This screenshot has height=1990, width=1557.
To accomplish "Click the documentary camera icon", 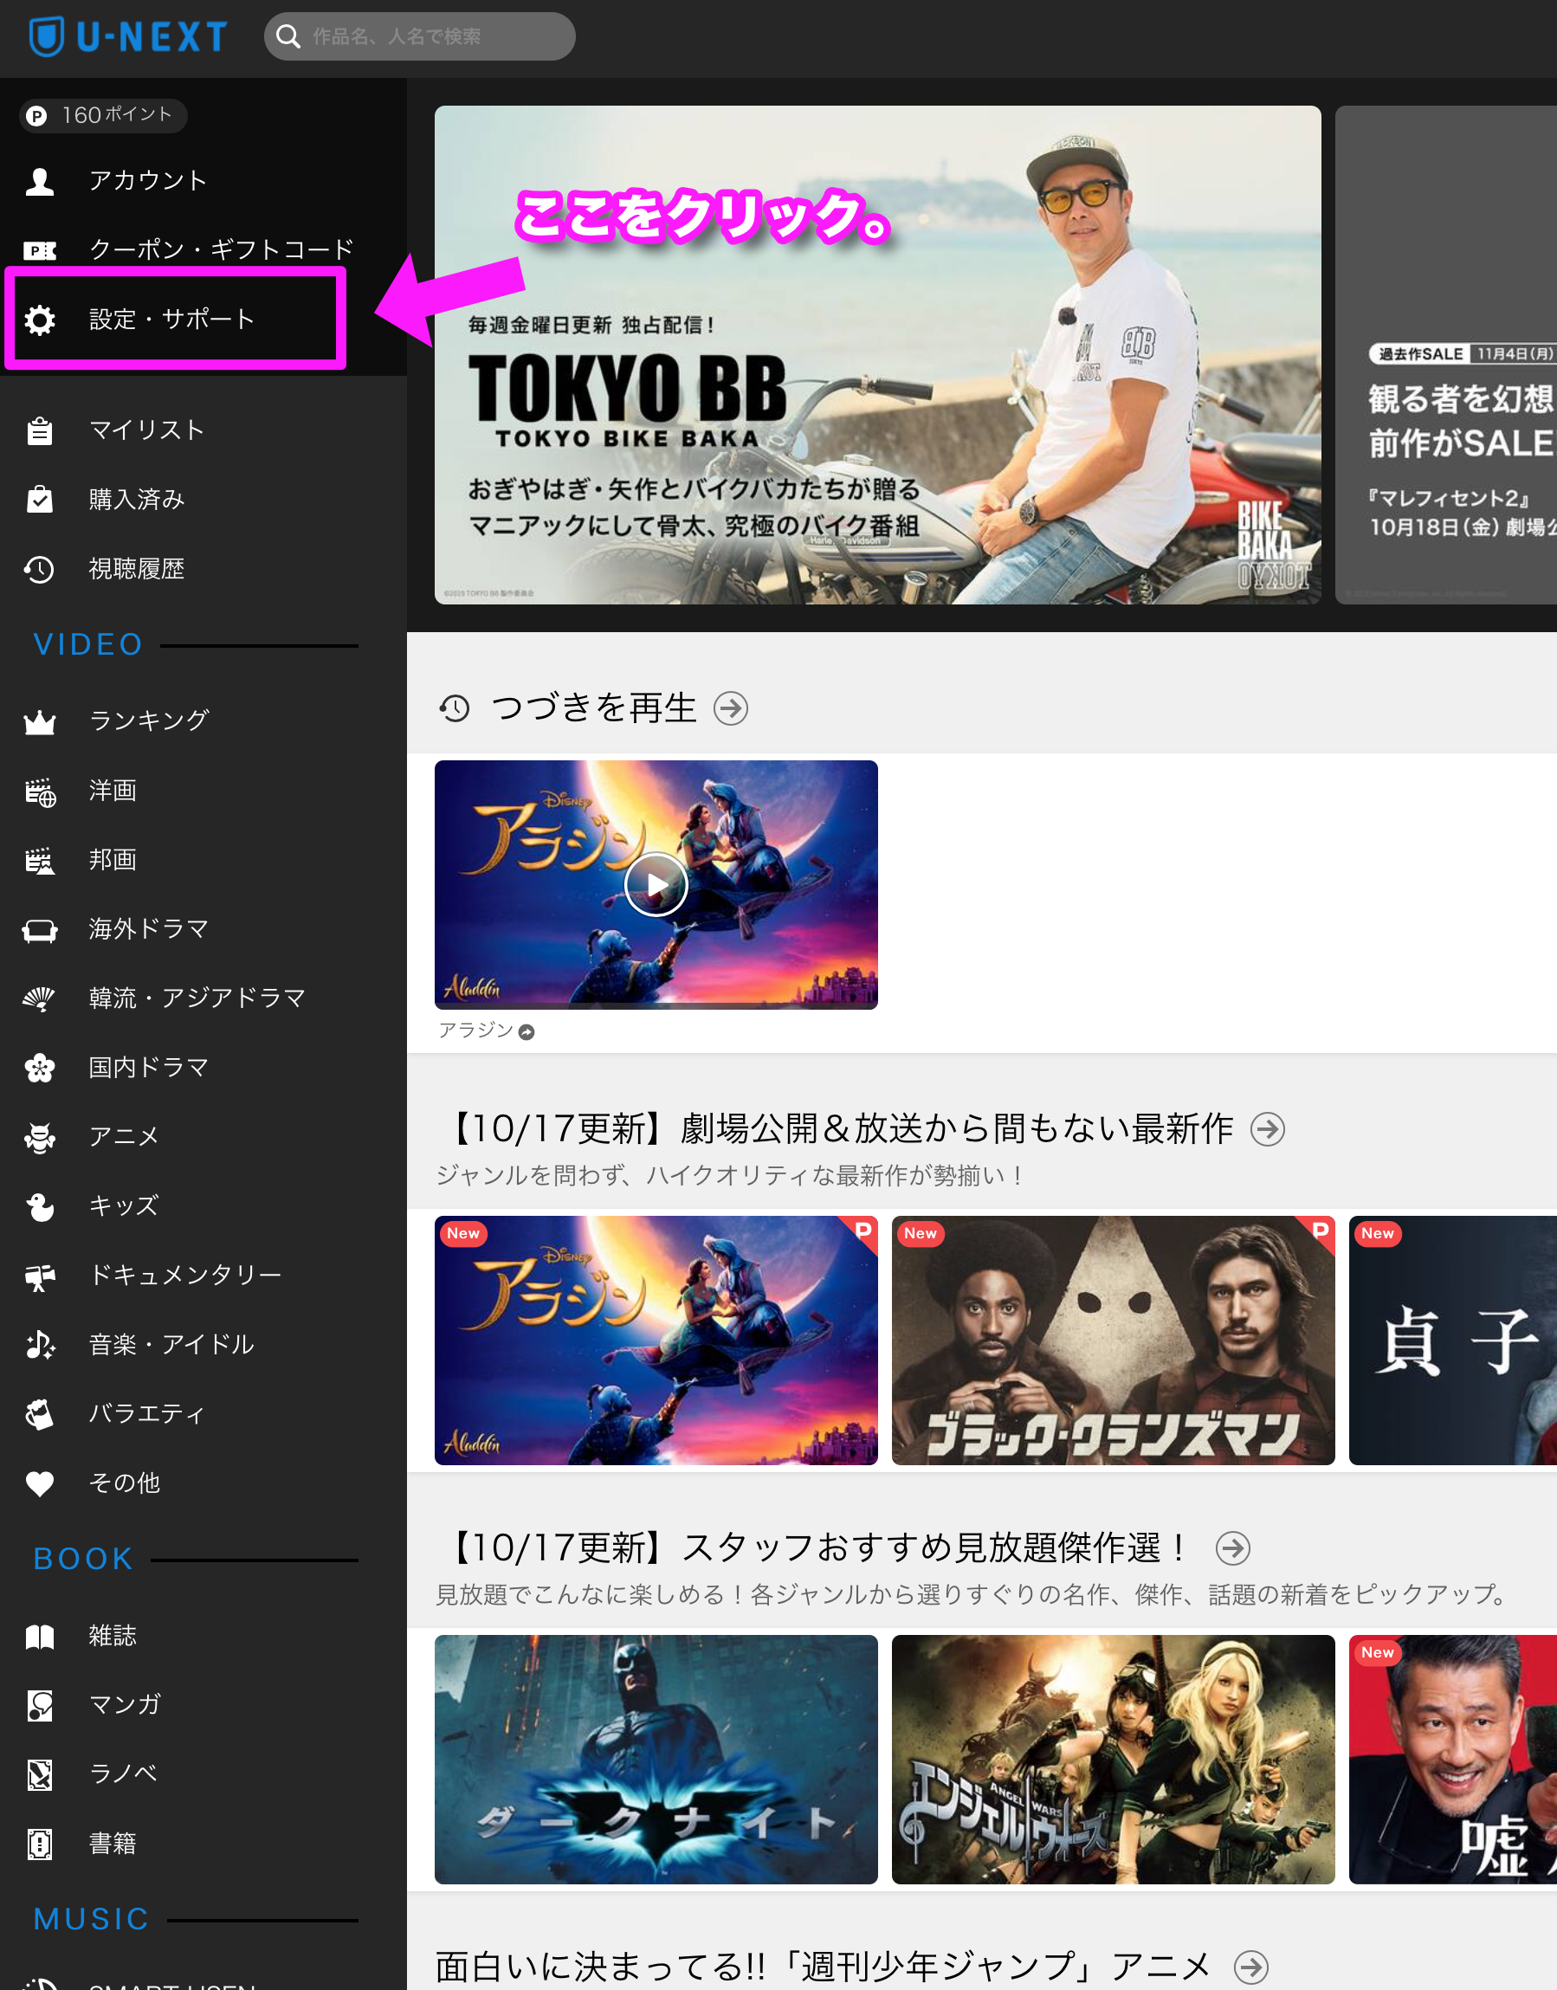I will pos(39,1276).
